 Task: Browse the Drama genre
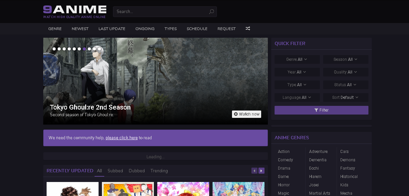pyautogui.click(x=284, y=168)
